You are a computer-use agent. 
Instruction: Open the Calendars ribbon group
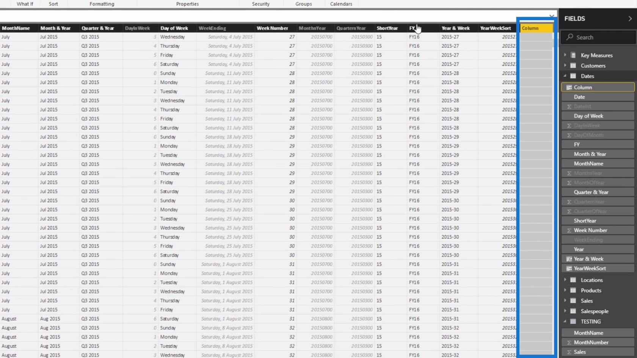(x=341, y=4)
